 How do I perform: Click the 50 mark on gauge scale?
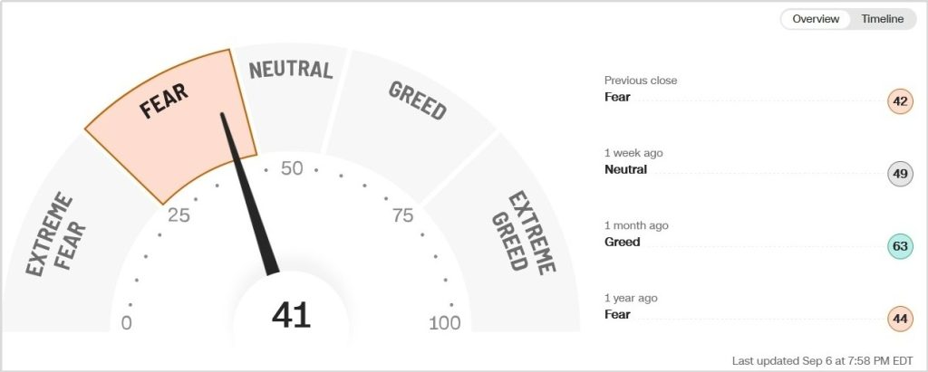[292, 168]
